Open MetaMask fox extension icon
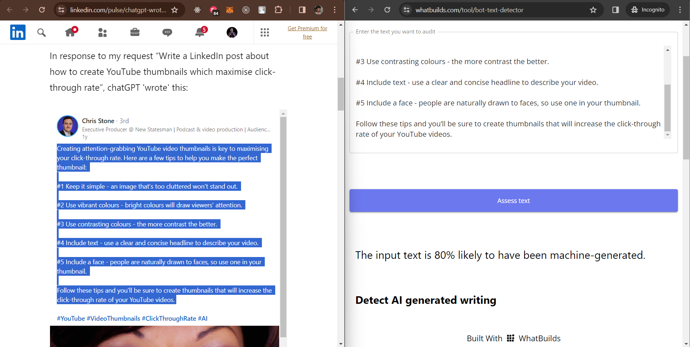 tap(230, 10)
